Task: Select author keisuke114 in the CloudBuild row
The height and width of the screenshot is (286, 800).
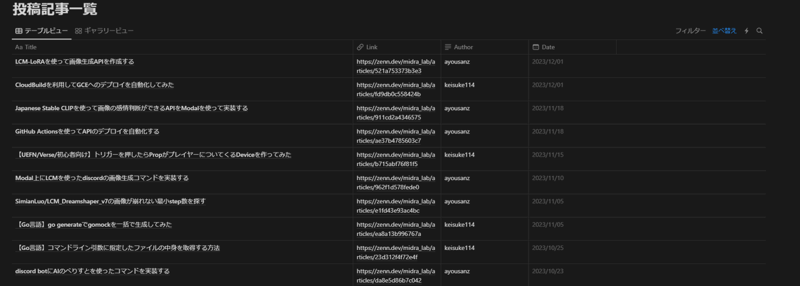Action: click(459, 85)
